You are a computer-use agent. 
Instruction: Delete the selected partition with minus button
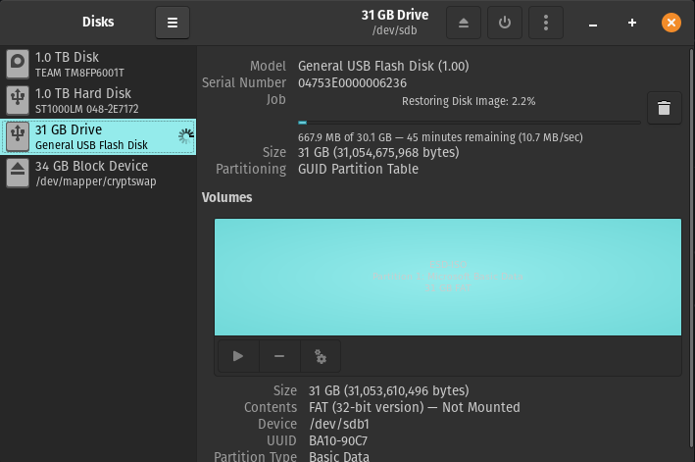coord(279,357)
